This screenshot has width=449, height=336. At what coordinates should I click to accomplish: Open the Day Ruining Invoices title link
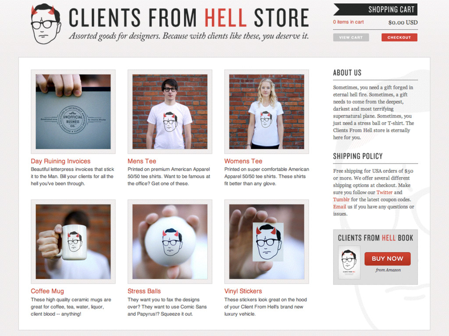click(x=61, y=161)
